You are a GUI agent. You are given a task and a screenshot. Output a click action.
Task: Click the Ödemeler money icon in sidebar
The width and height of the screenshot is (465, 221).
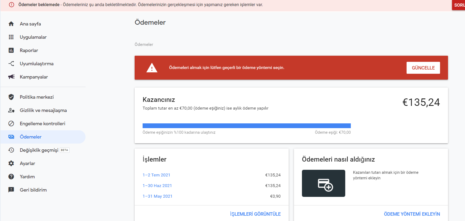[x=11, y=137]
